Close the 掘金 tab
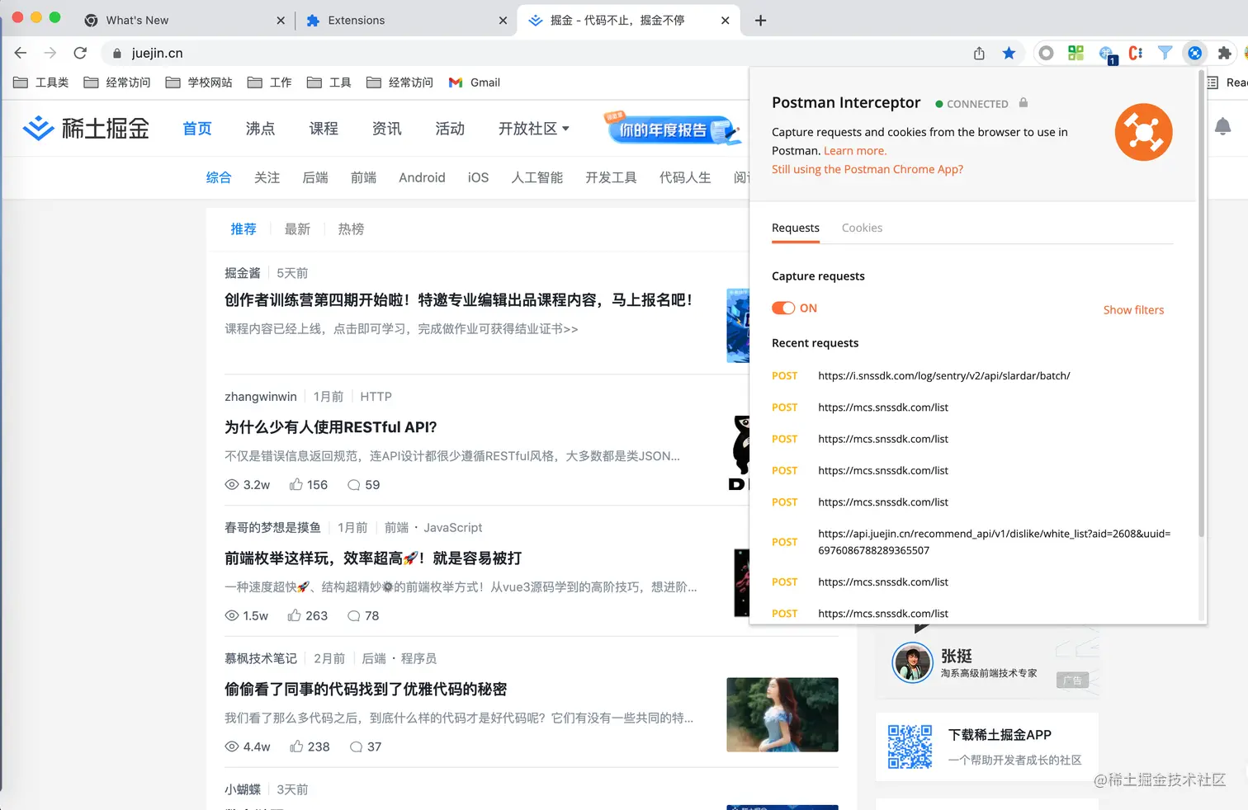This screenshot has width=1248, height=810. (725, 20)
